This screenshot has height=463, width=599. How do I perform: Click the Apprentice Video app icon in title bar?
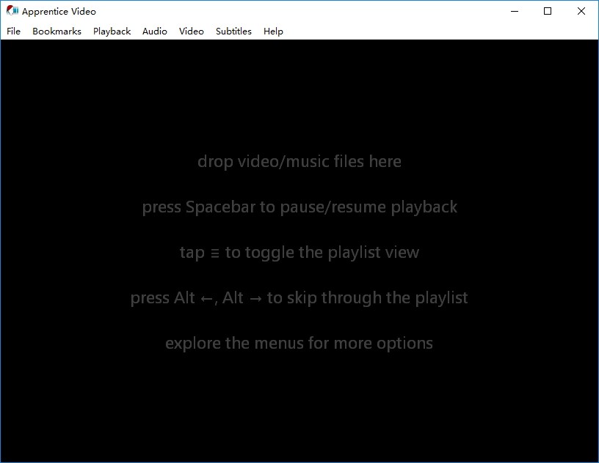tap(12, 11)
